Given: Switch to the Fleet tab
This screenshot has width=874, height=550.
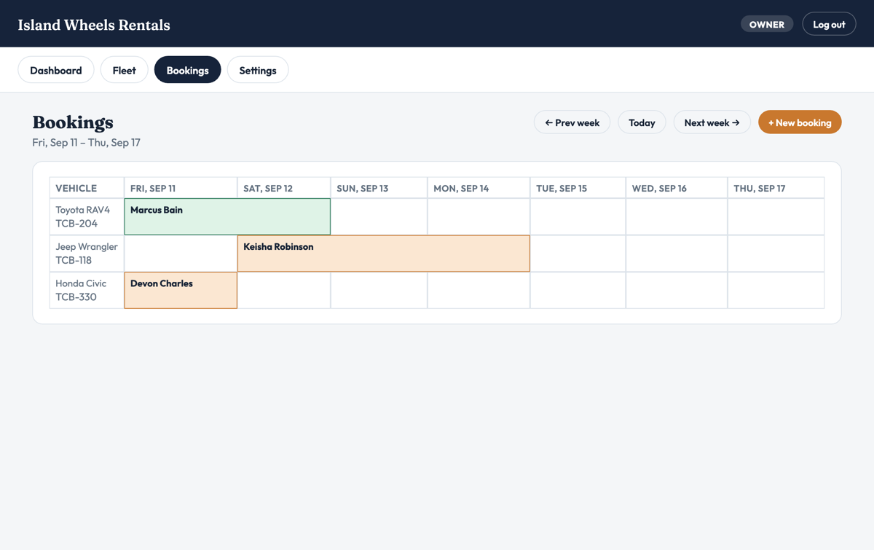Looking at the screenshot, I should (x=125, y=70).
